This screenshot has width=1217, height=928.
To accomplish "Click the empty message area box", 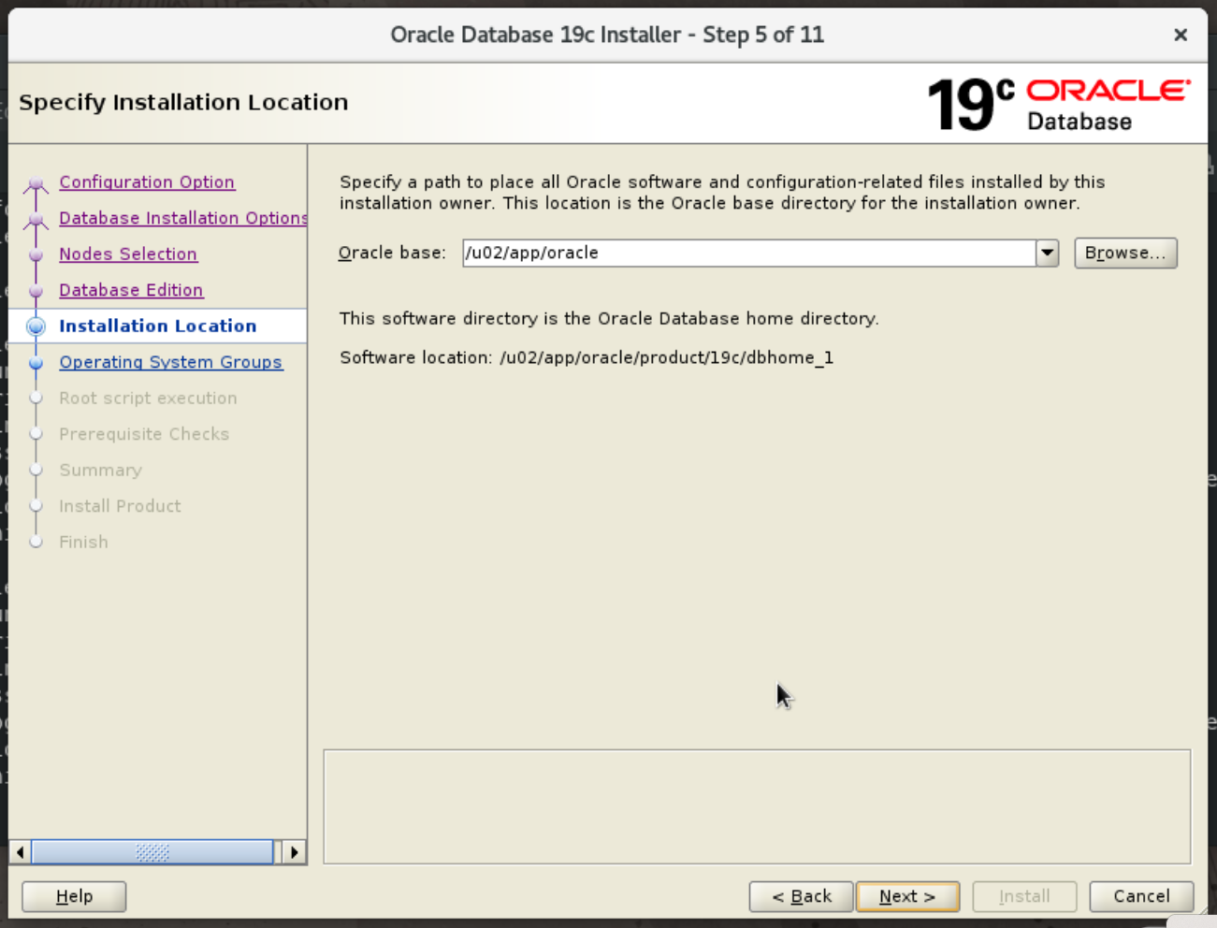I will pyautogui.click(x=757, y=806).
